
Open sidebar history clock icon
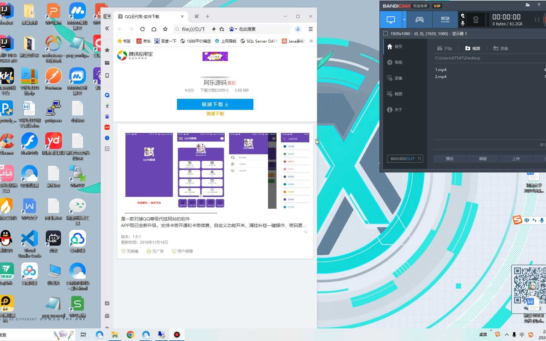pos(107,138)
